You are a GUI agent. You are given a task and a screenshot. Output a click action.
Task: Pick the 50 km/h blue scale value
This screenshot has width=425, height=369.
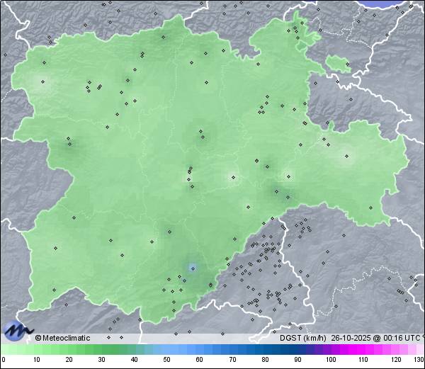coord(167,360)
